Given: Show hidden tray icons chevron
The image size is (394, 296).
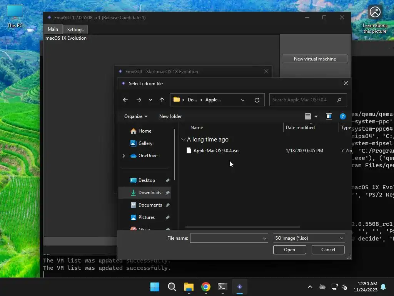Looking at the screenshot, I should (310, 287).
